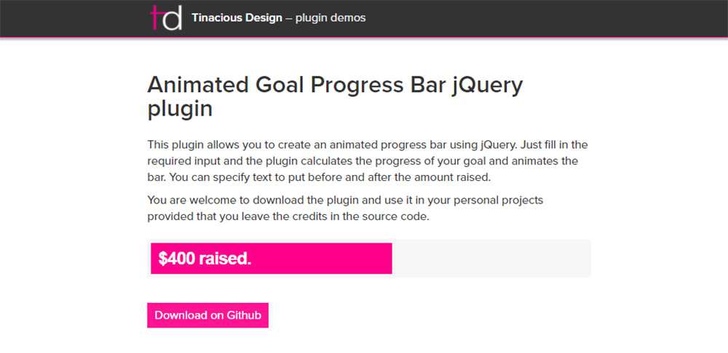Click 'source code.' at the paragraph end
This screenshot has height=353, width=728.
(408, 216)
